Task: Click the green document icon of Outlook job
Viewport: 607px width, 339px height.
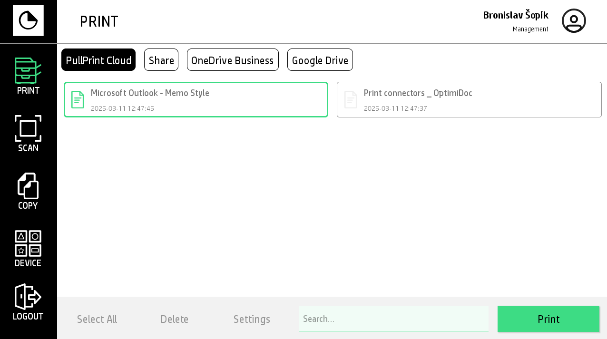Action: (x=78, y=100)
